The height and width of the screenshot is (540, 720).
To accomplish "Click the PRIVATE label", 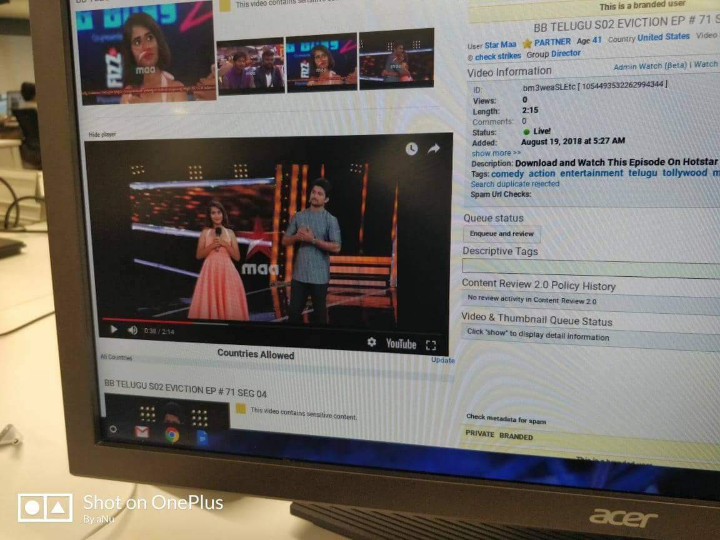I will click(480, 434).
